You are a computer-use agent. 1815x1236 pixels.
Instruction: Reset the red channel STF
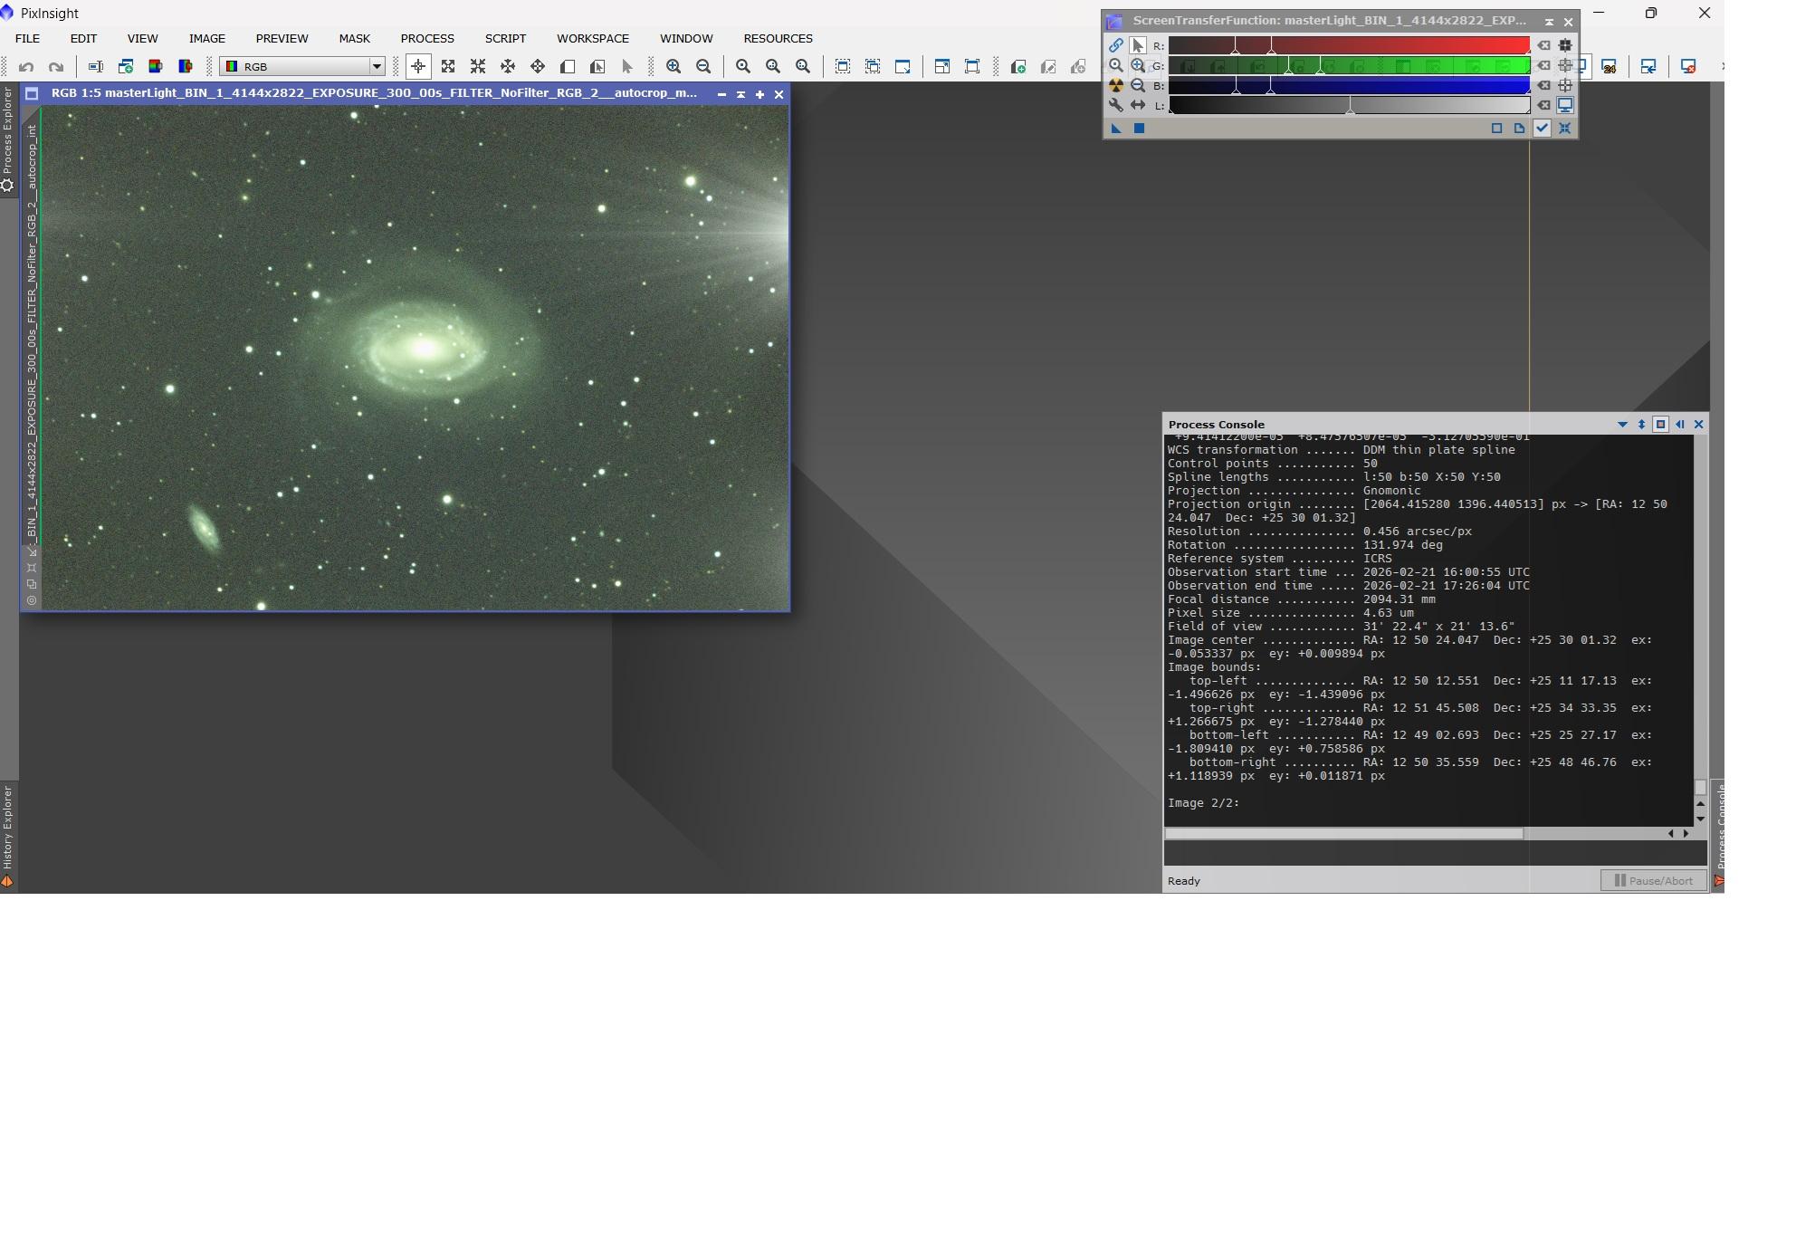pyautogui.click(x=1544, y=45)
